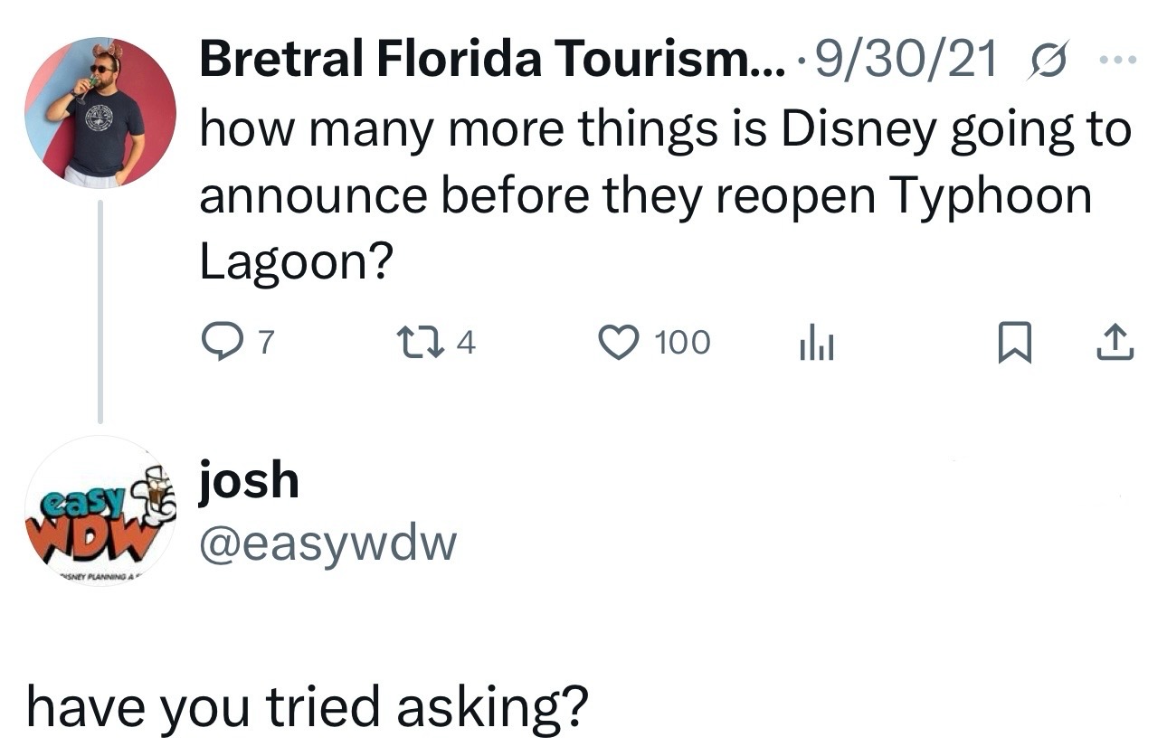Open Bretral Florida Tourism profile picture
Screen dimensions: 1167x756
pos(100,113)
